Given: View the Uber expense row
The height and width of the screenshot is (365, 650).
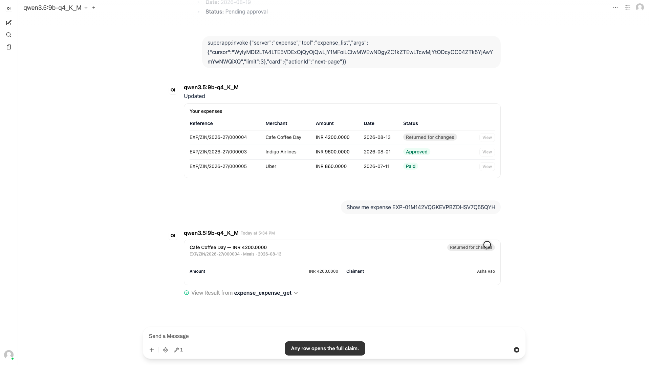Looking at the screenshot, I should point(487,167).
